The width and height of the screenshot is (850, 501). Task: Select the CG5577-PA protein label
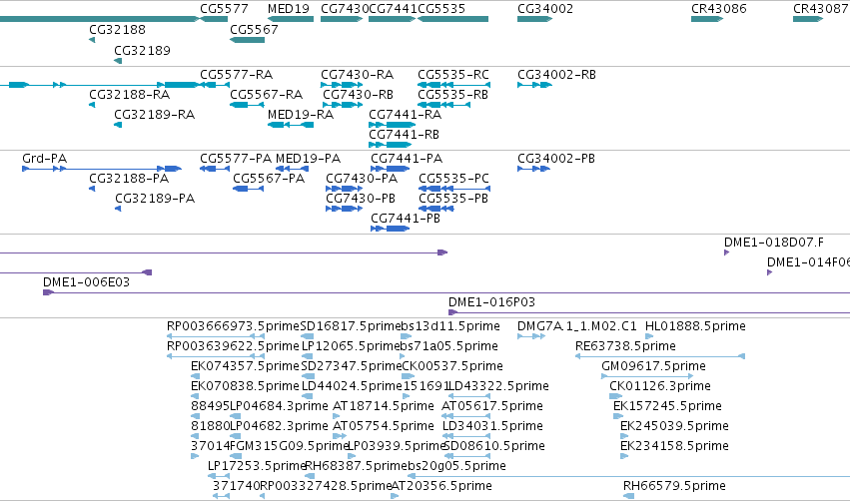[x=236, y=159]
